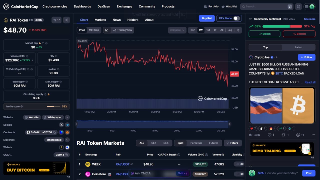320x180 pixels.
Task: Toggle DEX Mode switch
Action: [236, 18]
